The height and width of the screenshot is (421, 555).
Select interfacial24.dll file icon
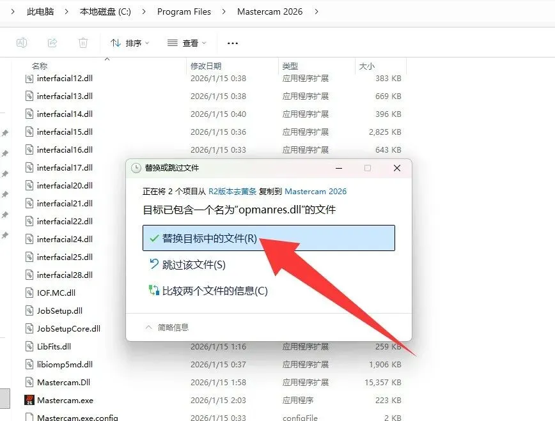[x=29, y=239]
